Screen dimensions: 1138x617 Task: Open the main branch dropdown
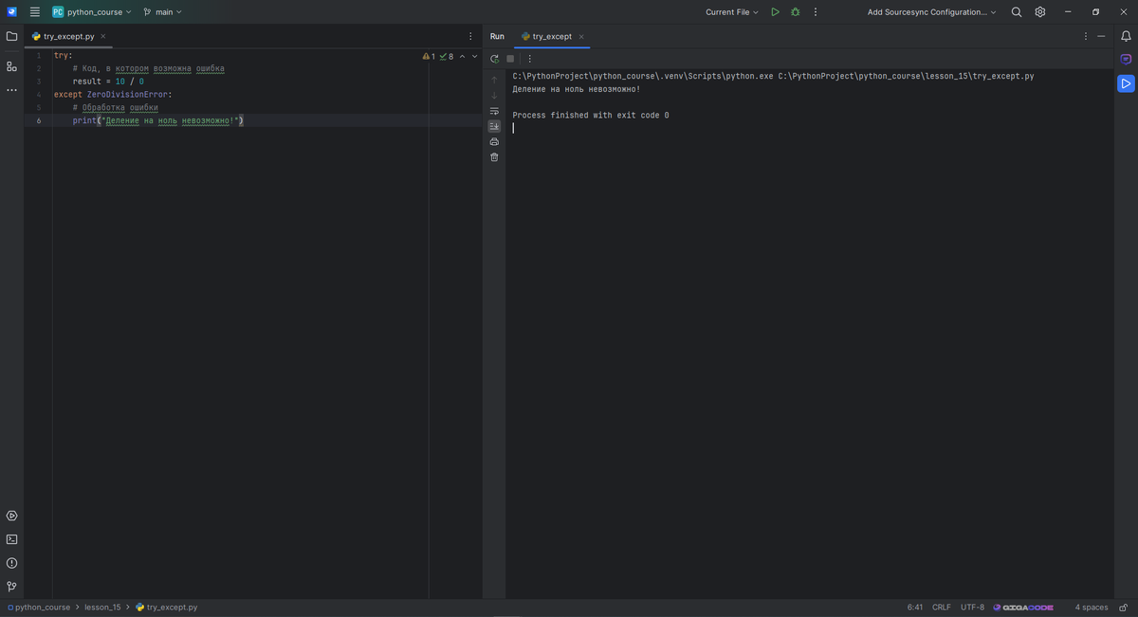[162, 12]
